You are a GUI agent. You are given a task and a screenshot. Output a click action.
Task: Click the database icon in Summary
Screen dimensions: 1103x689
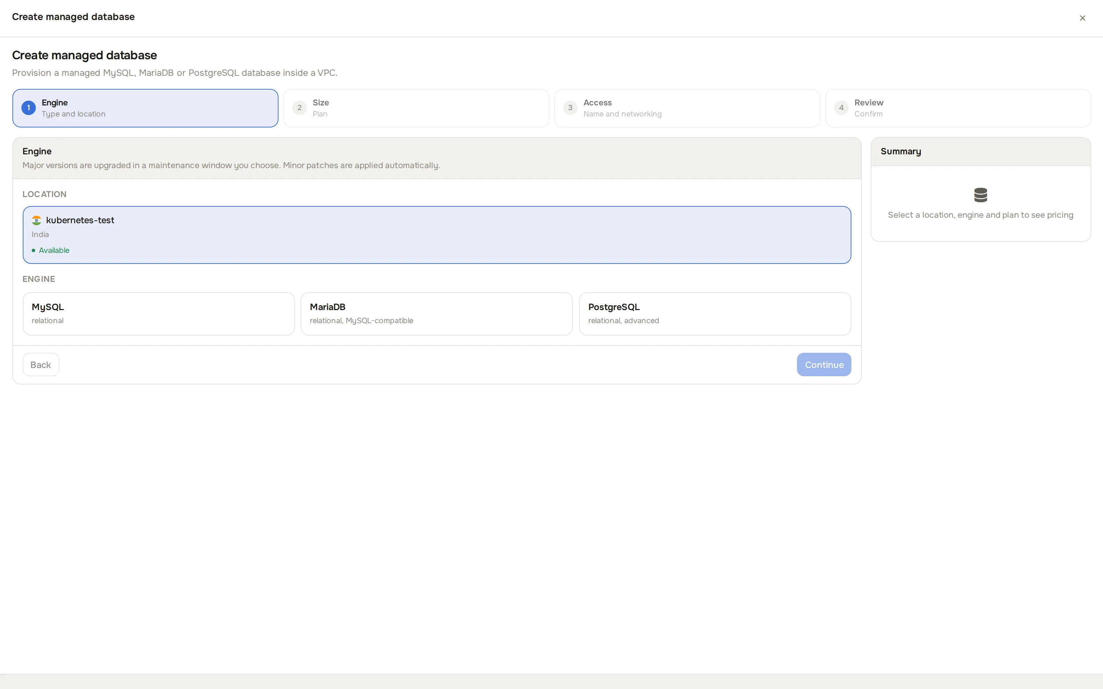pyautogui.click(x=980, y=195)
